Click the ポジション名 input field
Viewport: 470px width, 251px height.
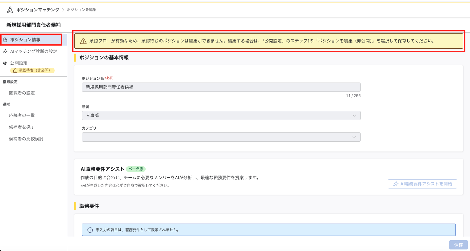tap(221, 87)
